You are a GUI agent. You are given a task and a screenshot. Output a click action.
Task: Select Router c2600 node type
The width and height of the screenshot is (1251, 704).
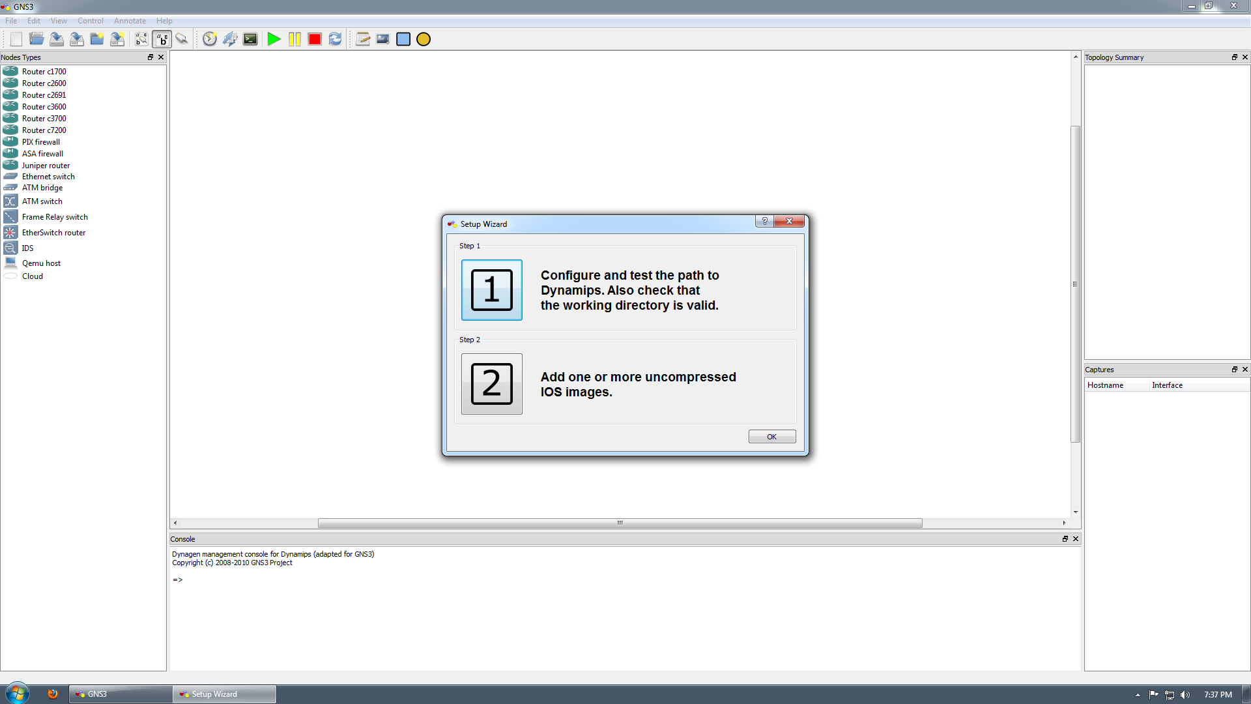pos(83,83)
